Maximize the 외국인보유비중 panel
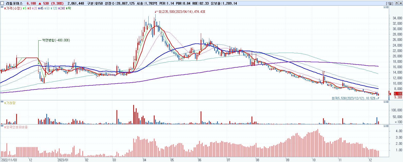The width and height of the screenshot is (403, 162). (x=385, y=126)
